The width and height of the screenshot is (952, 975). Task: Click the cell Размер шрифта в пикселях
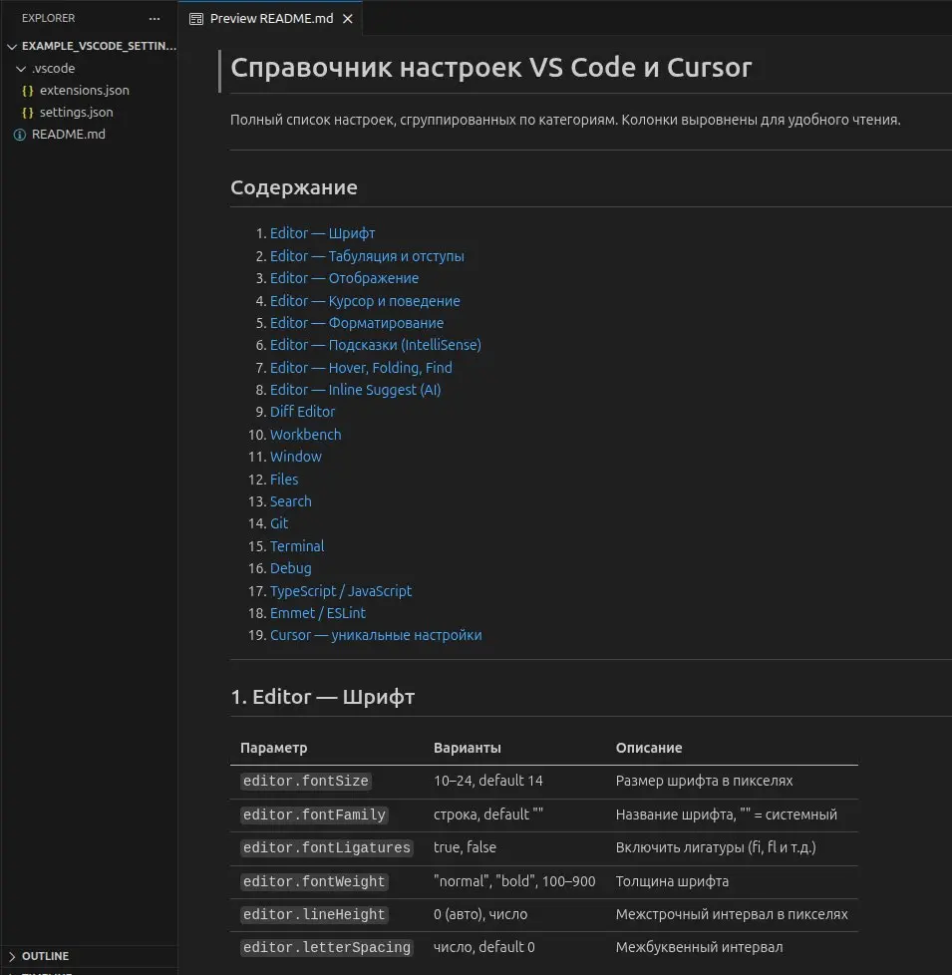pos(704,781)
